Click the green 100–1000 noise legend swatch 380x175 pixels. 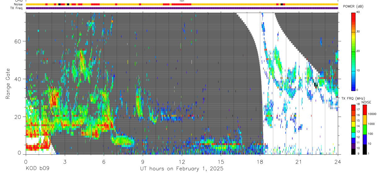[x=365, y=130]
